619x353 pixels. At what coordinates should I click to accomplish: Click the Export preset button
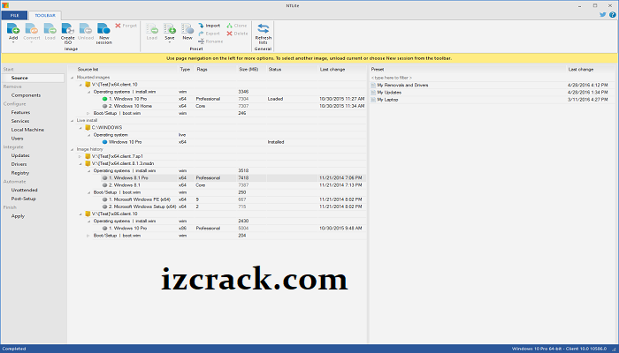[x=210, y=34]
